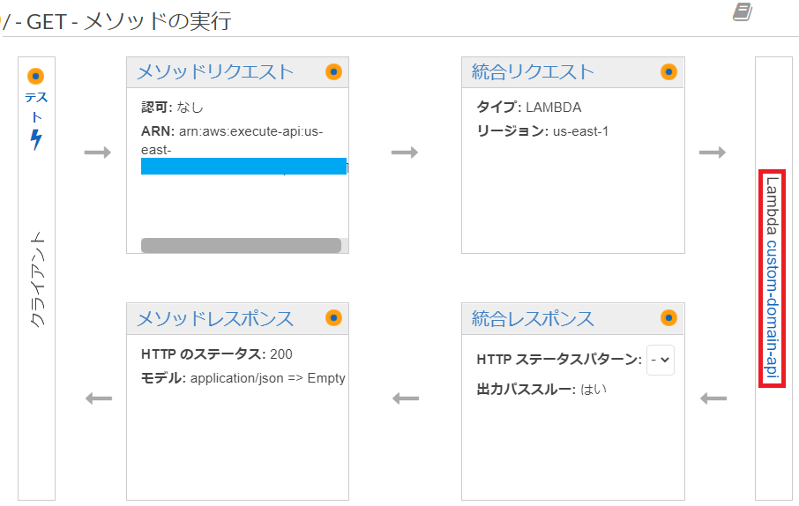Viewport: 799px width, 506px height.
Task: Open the メソッドリクエスト settings link
Action: [215, 72]
